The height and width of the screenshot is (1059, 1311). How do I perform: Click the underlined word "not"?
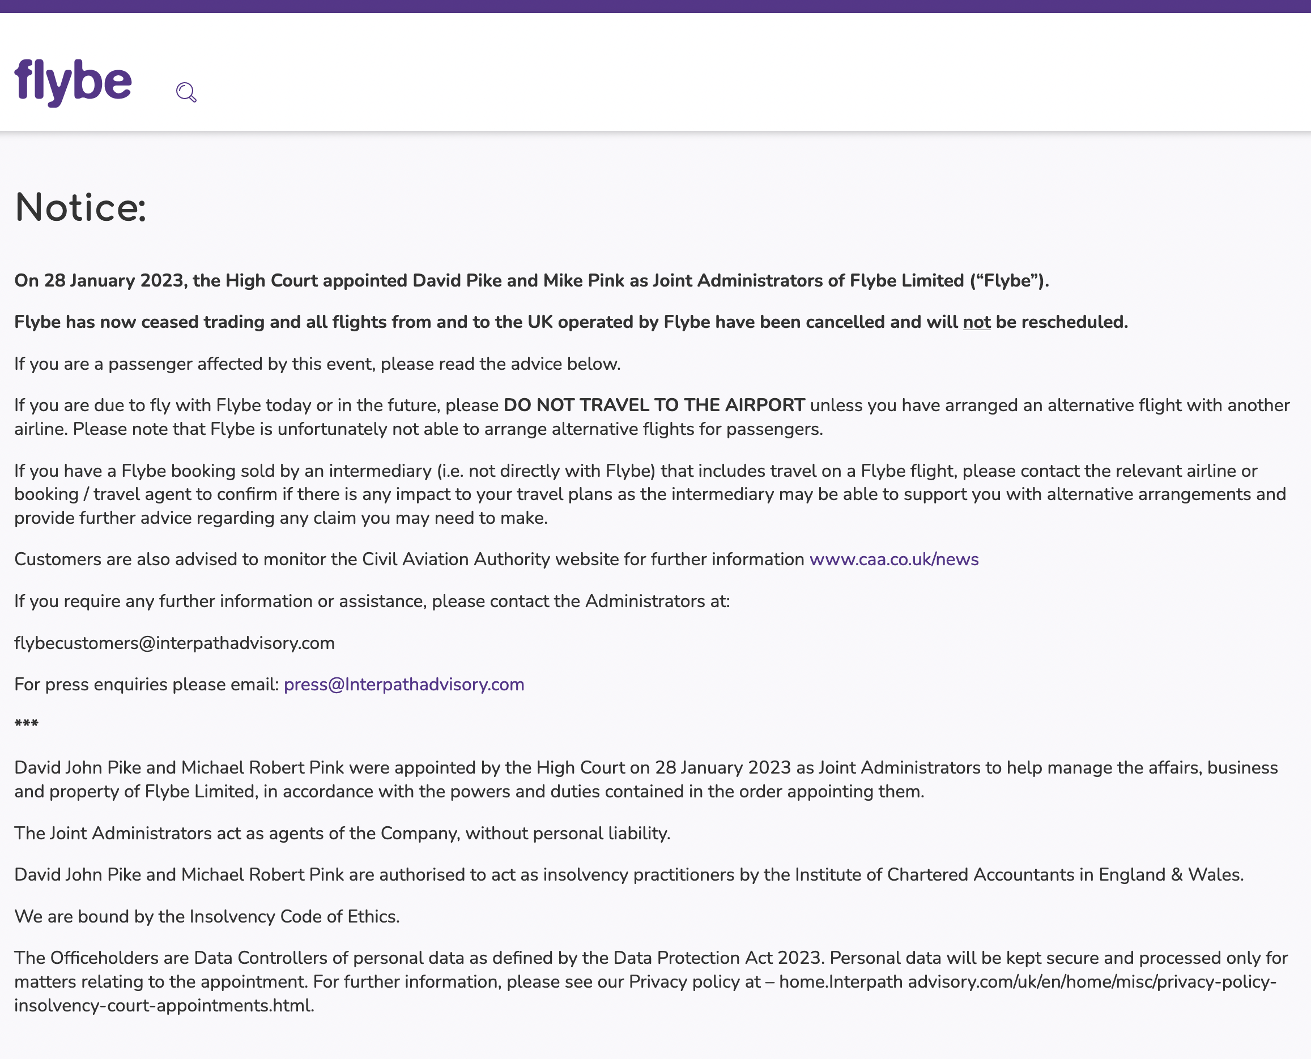tap(976, 322)
